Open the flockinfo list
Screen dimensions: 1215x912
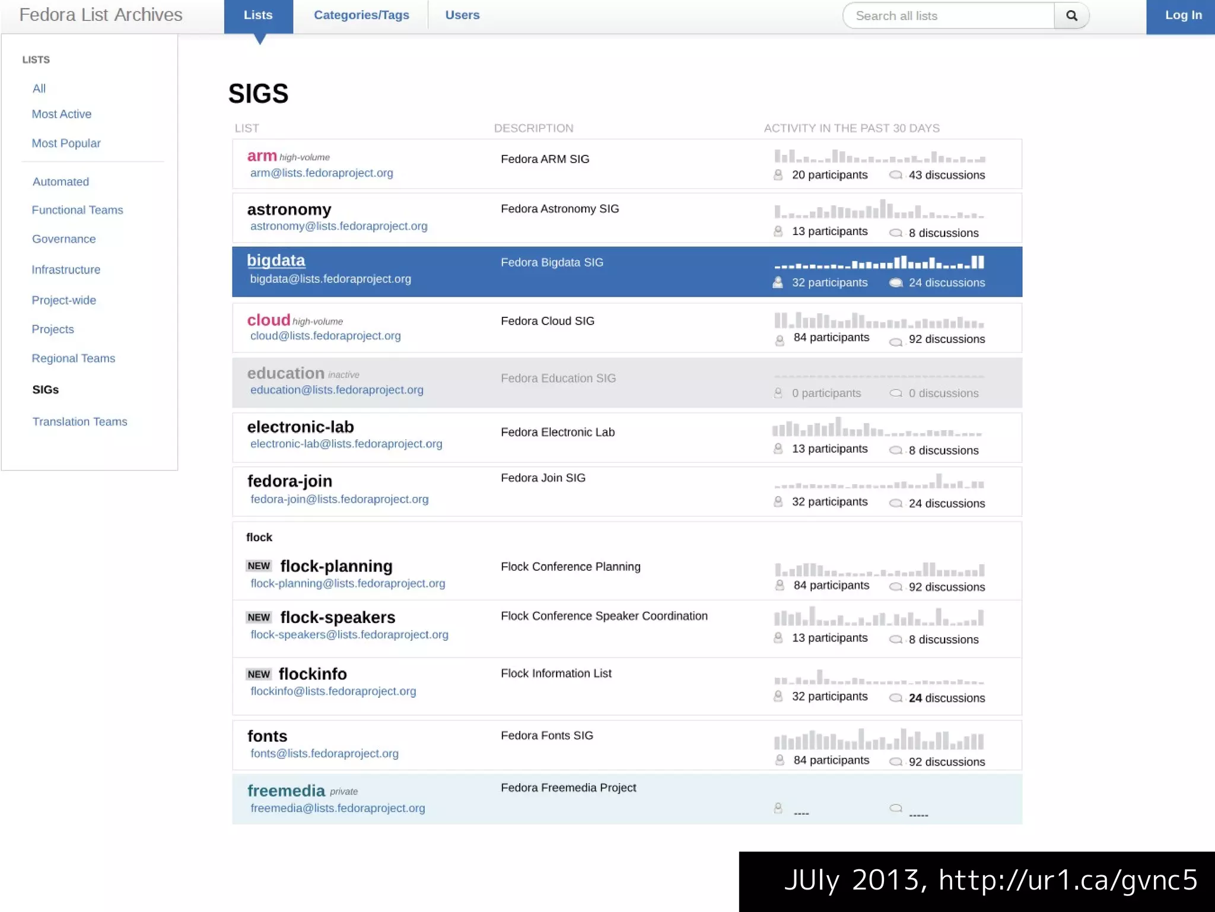click(313, 673)
